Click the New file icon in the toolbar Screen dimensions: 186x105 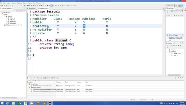(1, 6)
